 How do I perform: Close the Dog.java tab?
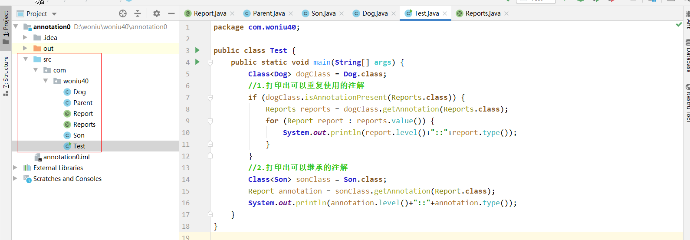click(394, 13)
